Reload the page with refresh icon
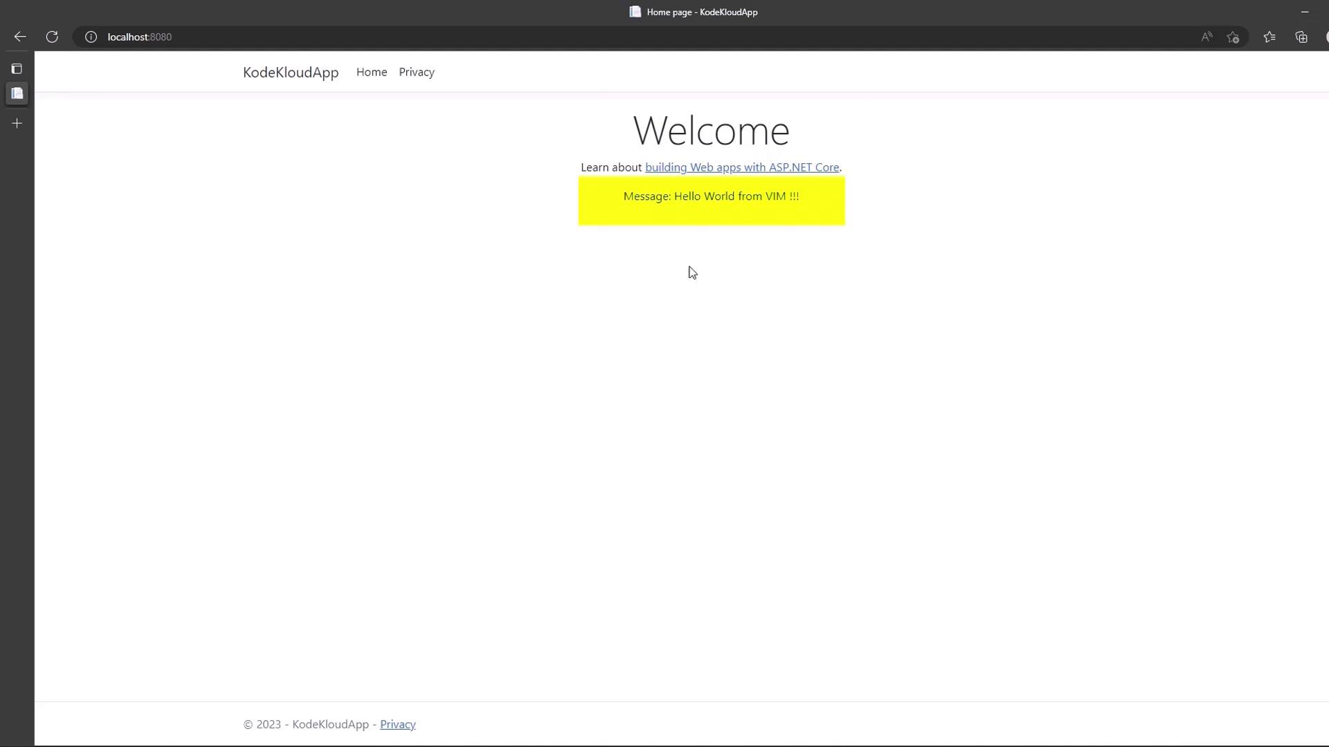Image resolution: width=1329 pixels, height=747 pixels. click(52, 37)
